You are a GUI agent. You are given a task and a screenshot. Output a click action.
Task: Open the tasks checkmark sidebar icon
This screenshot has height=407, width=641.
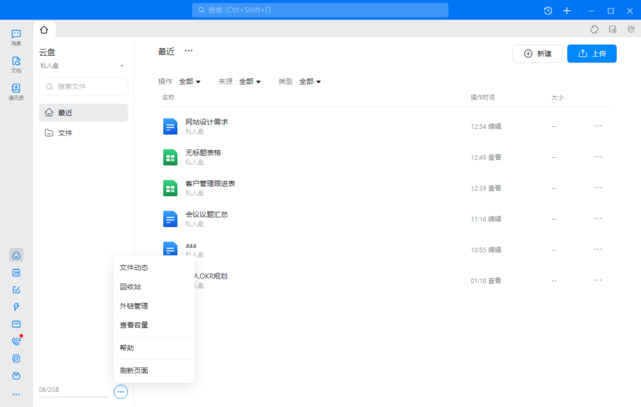pyautogui.click(x=17, y=290)
